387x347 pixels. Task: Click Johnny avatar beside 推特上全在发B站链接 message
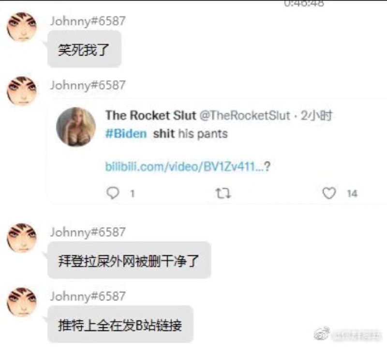pyautogui.click(x=22, y=302)
